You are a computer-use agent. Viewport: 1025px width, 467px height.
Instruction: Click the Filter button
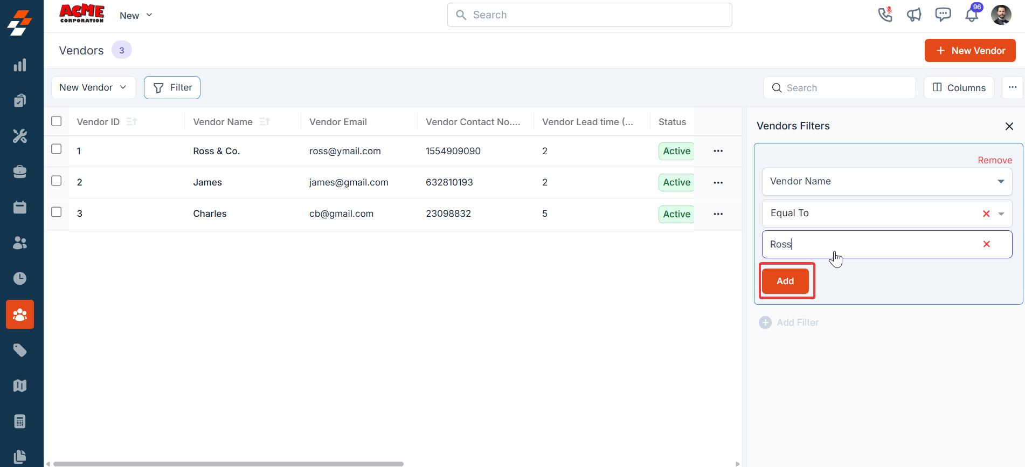pyautogui.click(x=172, y=87)
